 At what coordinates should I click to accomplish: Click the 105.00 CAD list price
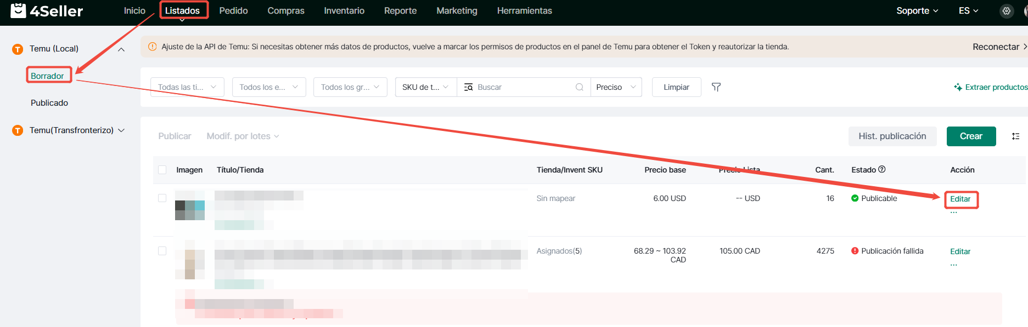[x=740, y=251]
